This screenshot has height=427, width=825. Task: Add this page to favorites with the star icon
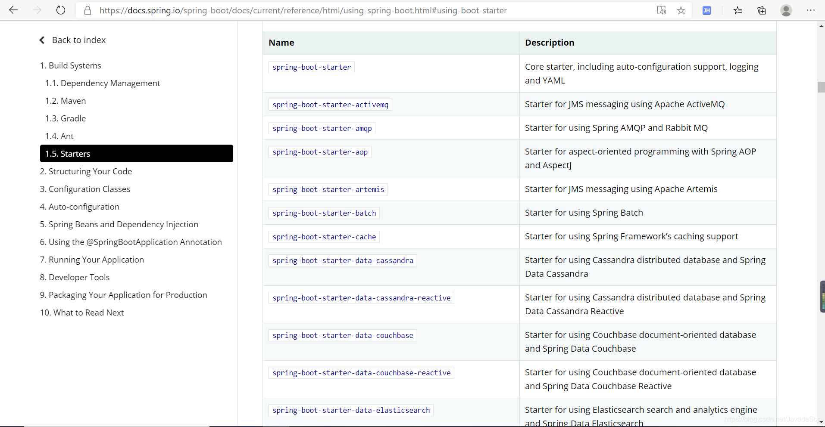click(681, 10)
